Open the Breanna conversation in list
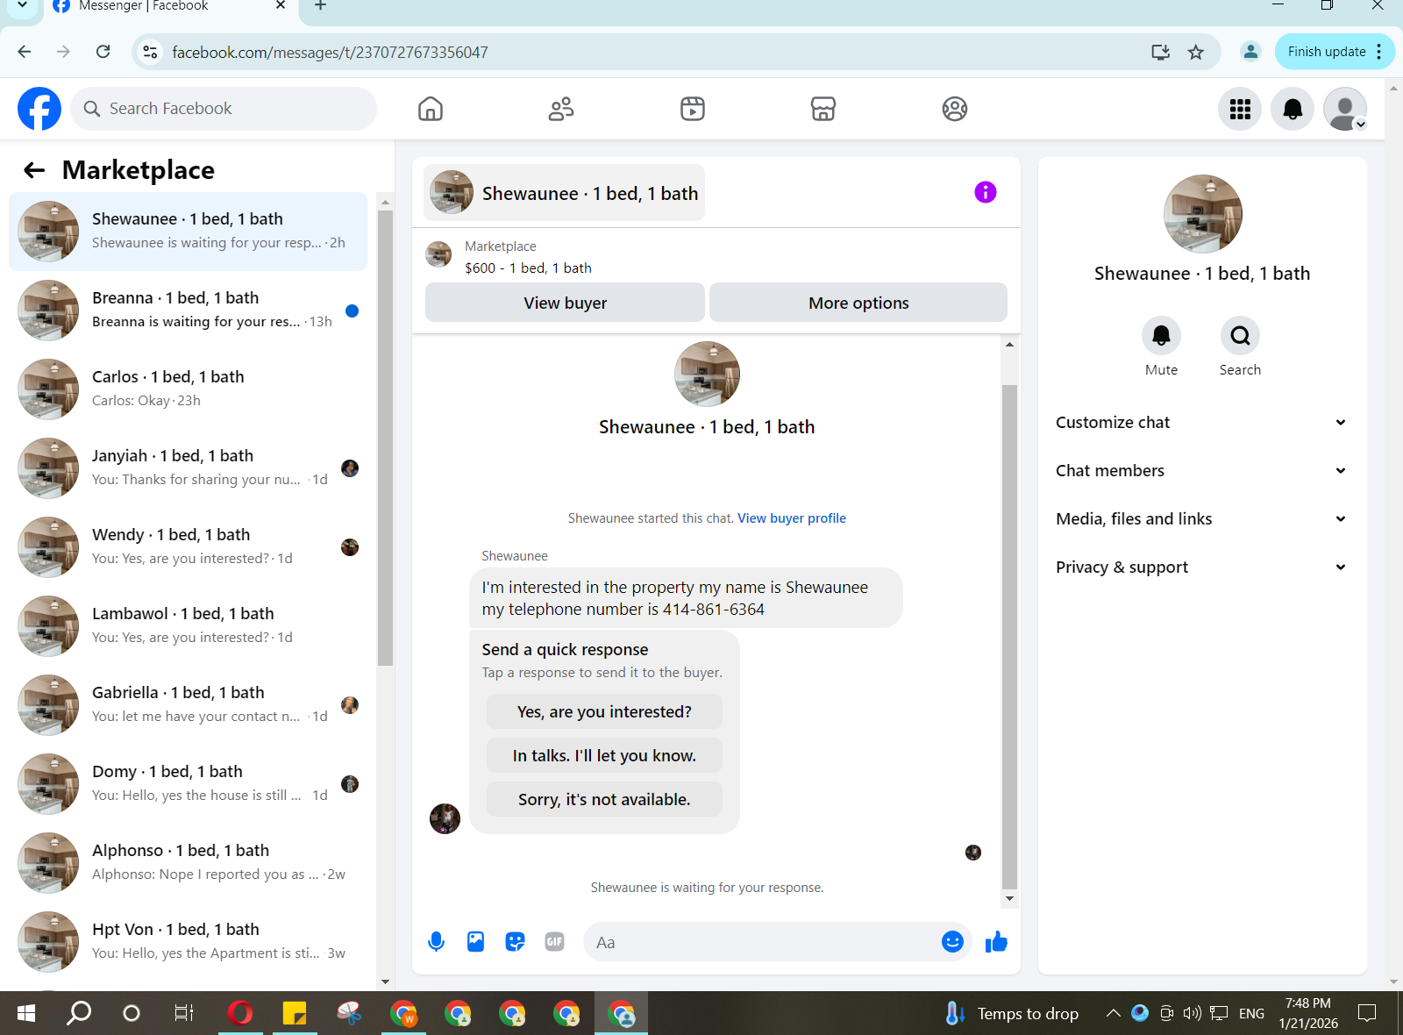 pos(188,310)
